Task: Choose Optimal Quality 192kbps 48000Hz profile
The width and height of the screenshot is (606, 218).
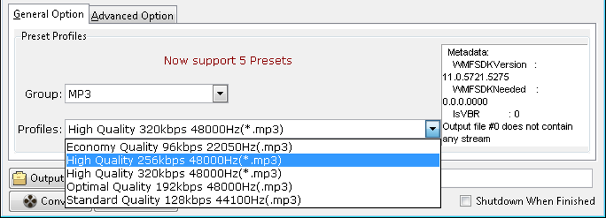Action: click(x=252, y=187)
